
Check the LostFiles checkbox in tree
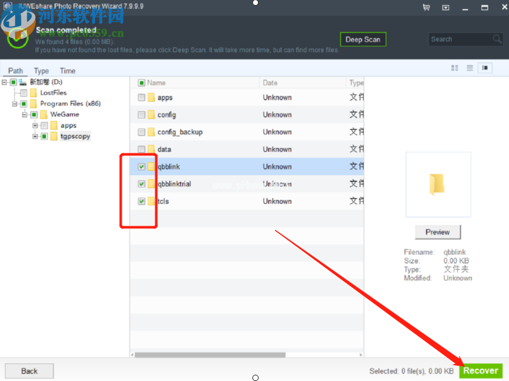(x=23, y=93)
